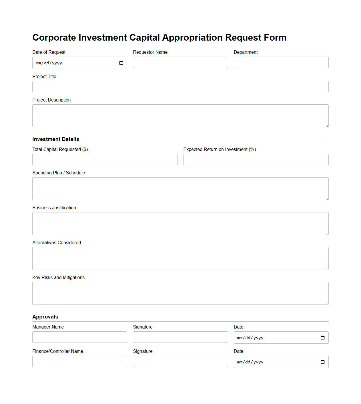Select the form title heading text
Image resolution: width=361 pixels, height=404 pixels.
[159, 37]
